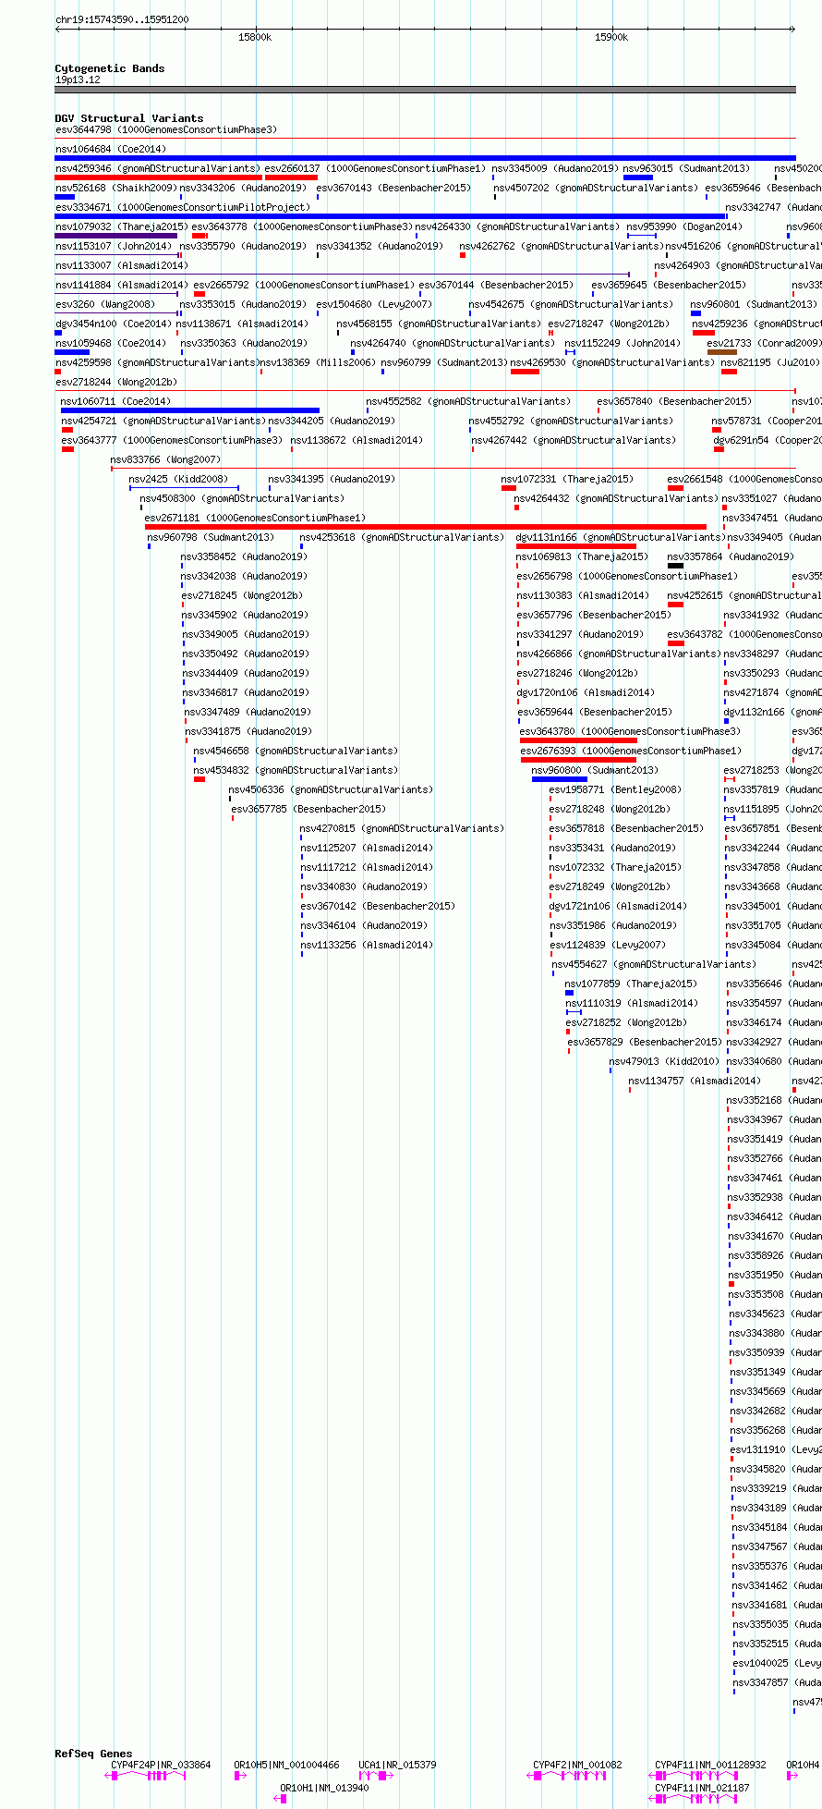Click variant nsv1125207 (Alsmadi2014) label
The height and width of the screenshot is (1809, 822).
pyautogui.click(x=367, y=848)
